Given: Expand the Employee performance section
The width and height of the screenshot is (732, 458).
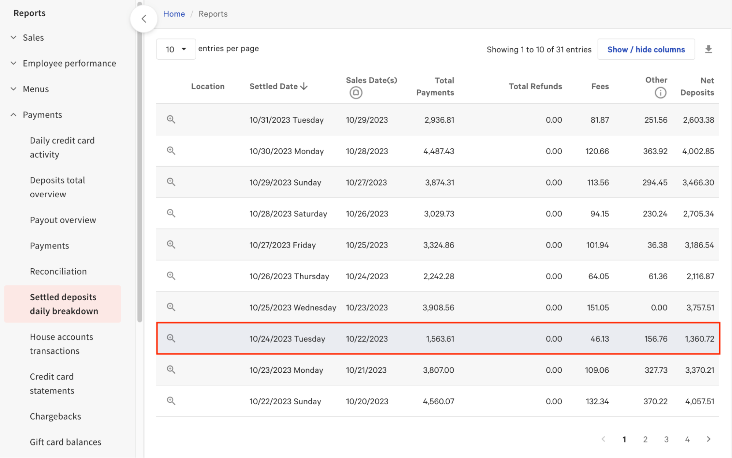Looking at the screenshot, I should pyautogui.click(x=69, y=63).
